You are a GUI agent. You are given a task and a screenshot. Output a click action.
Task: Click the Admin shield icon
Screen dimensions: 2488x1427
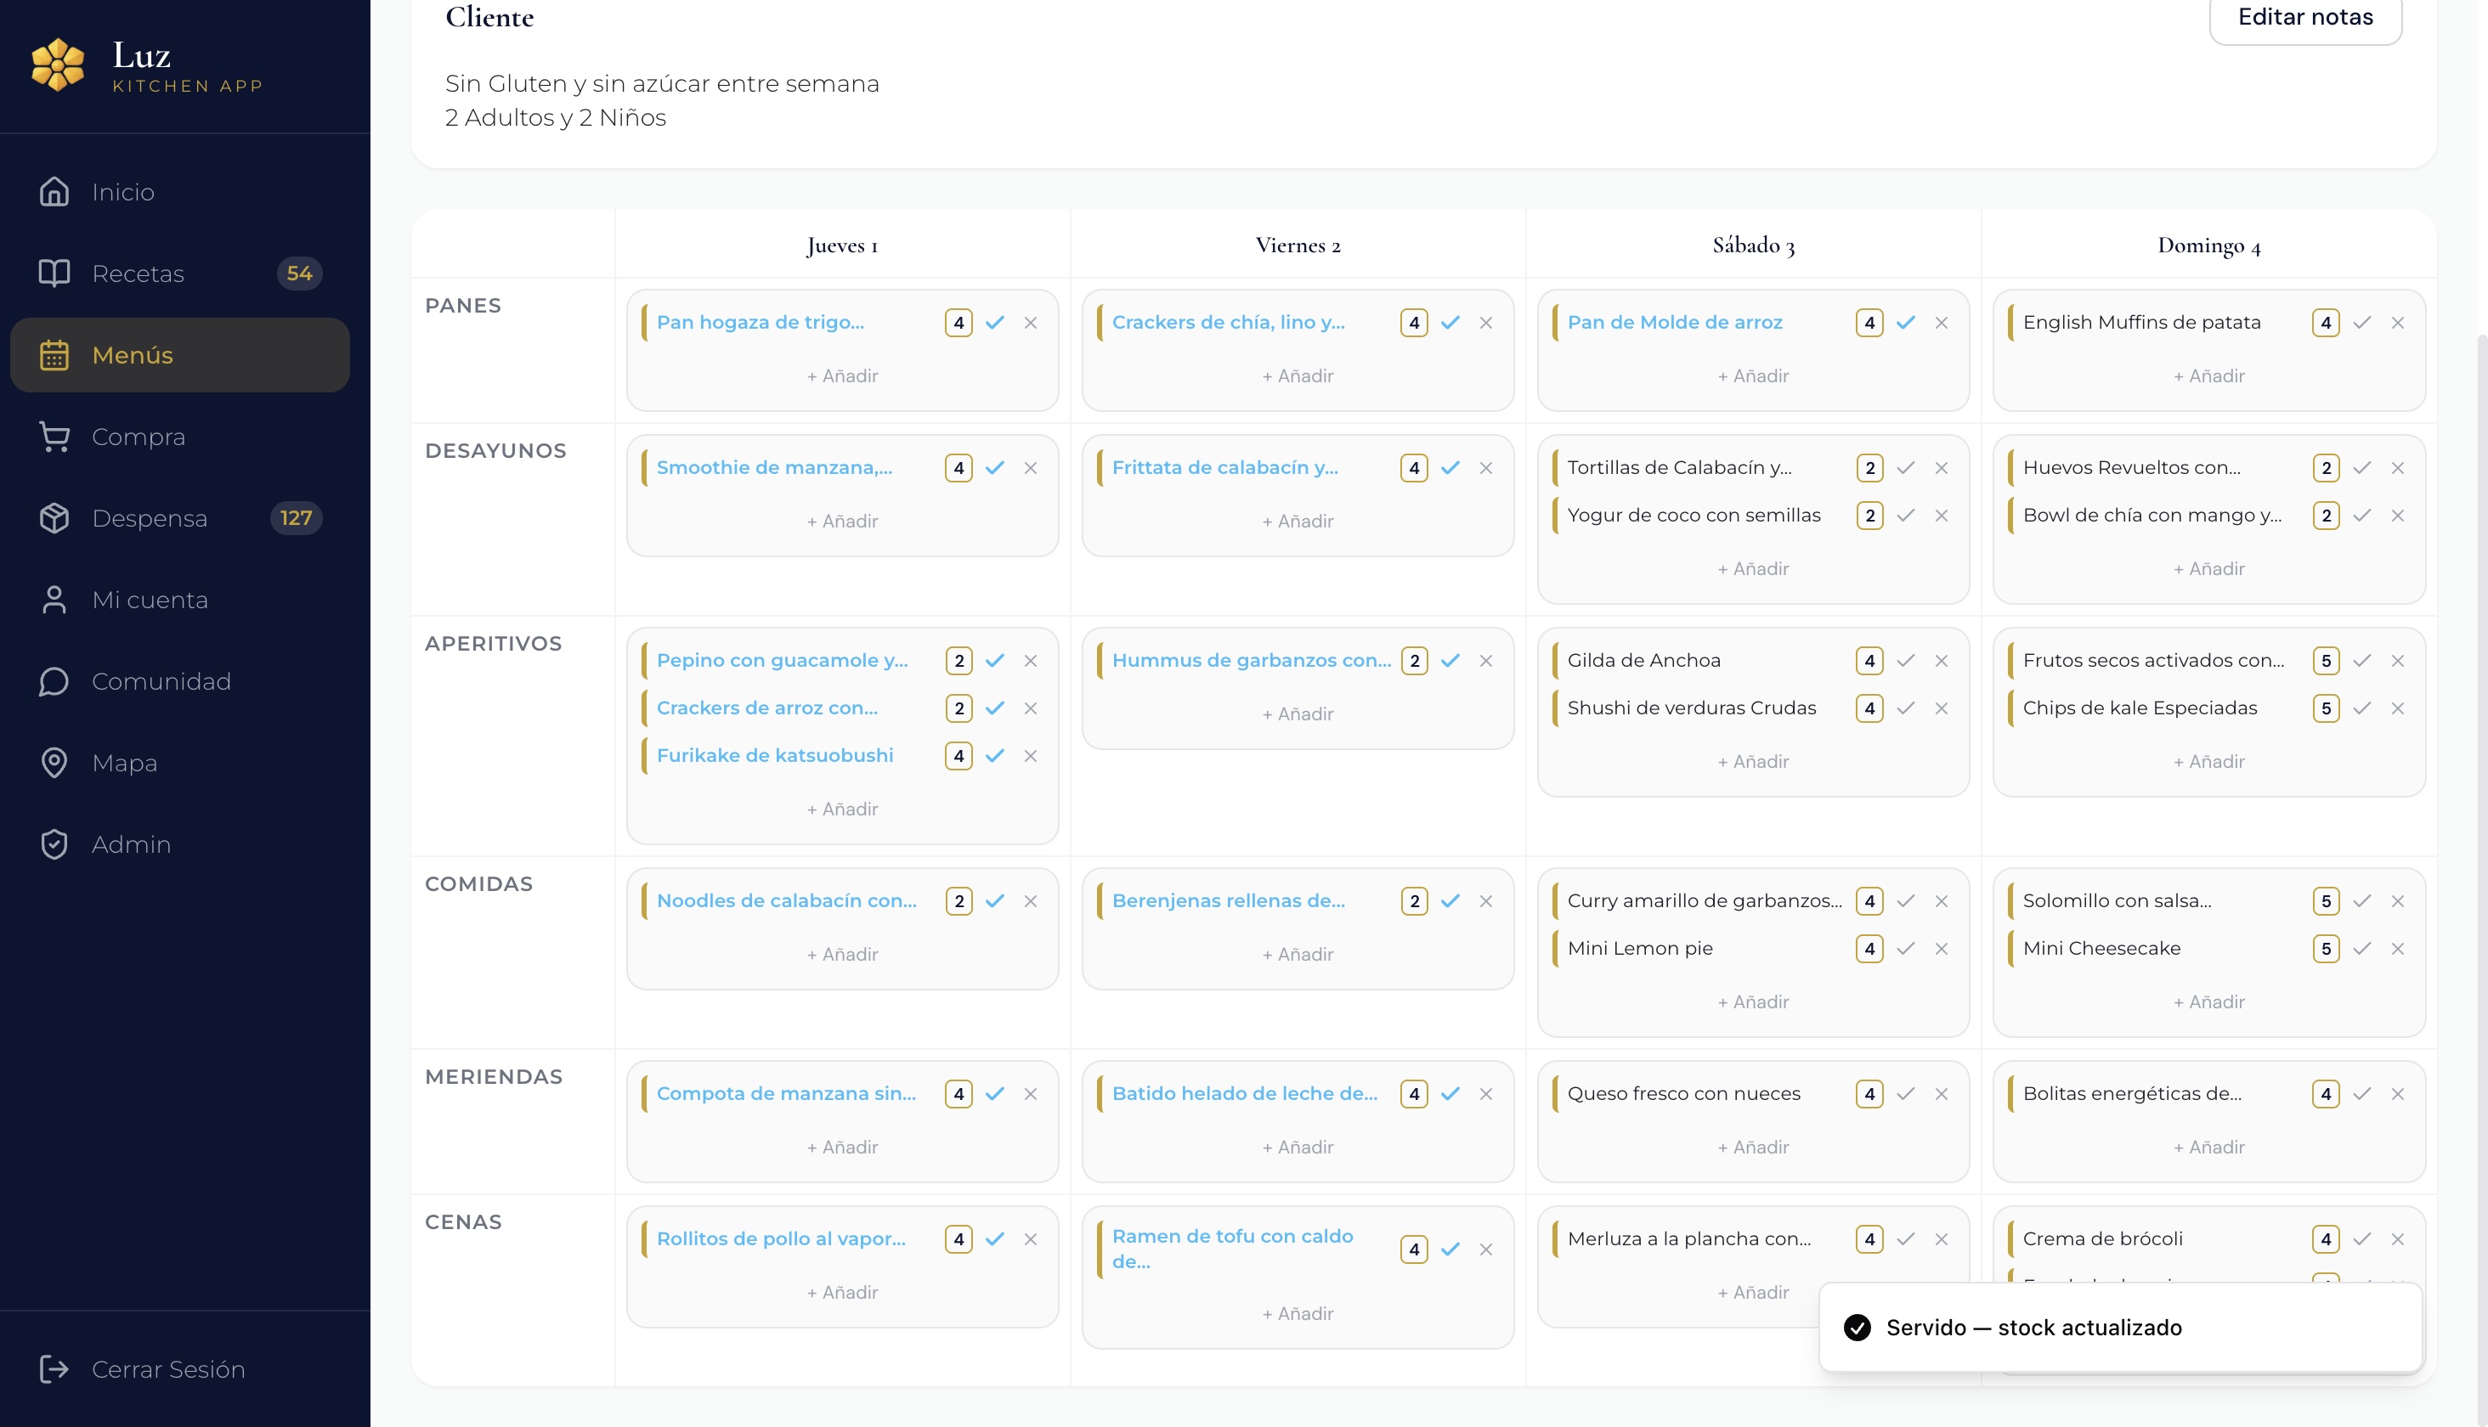[54, 843]
